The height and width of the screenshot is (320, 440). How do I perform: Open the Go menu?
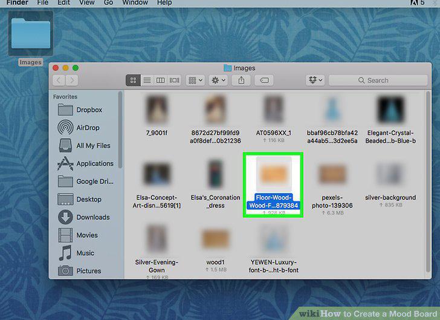point(108,3)
